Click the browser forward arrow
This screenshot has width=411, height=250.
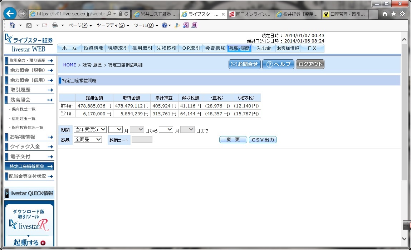[23, 14]
